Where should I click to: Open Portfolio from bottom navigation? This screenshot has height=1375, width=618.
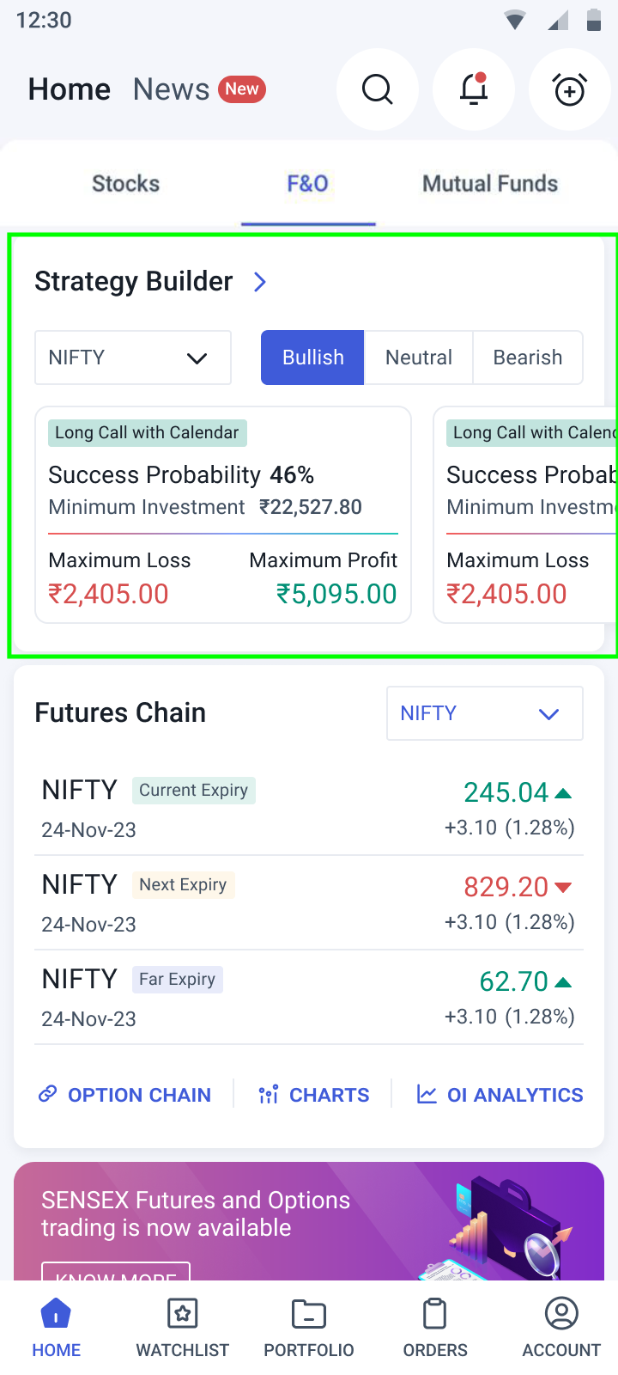(309, 1327)
